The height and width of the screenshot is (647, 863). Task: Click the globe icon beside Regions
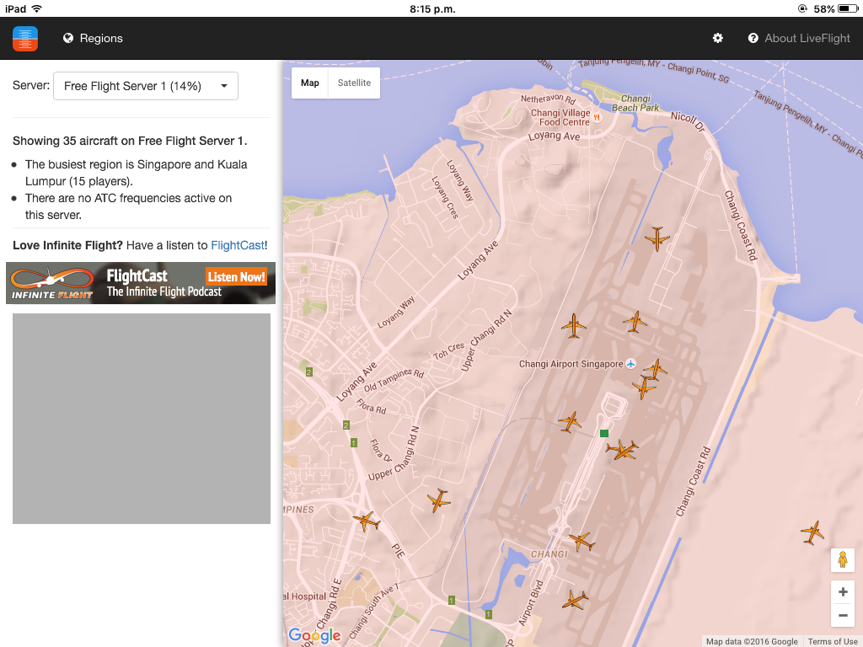coord(68,38)
